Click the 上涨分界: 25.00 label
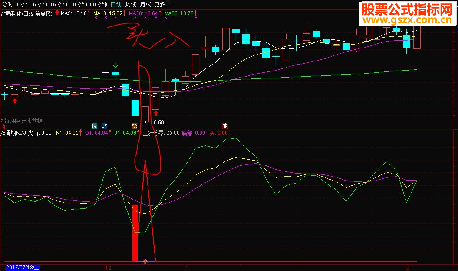This screenshot has width=458, height=271. (x=161, y=133)
